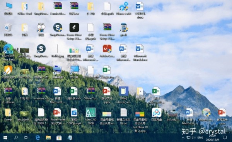Select the 小说.epub file icon
The image size is (232, 142).
tap(107, 6)
